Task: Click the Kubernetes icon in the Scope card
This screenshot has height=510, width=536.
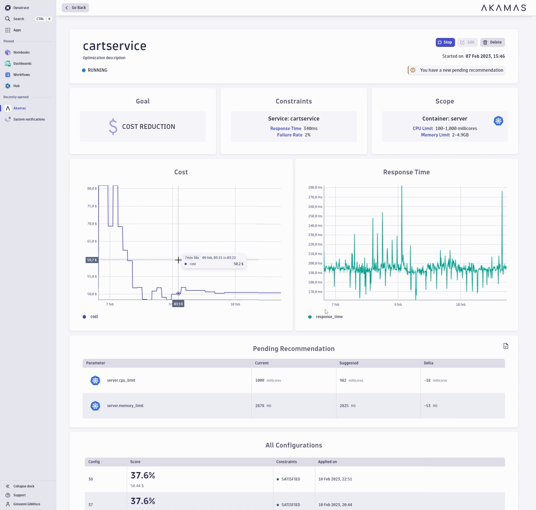Action: pyautogui.click(x=498, y=121)
